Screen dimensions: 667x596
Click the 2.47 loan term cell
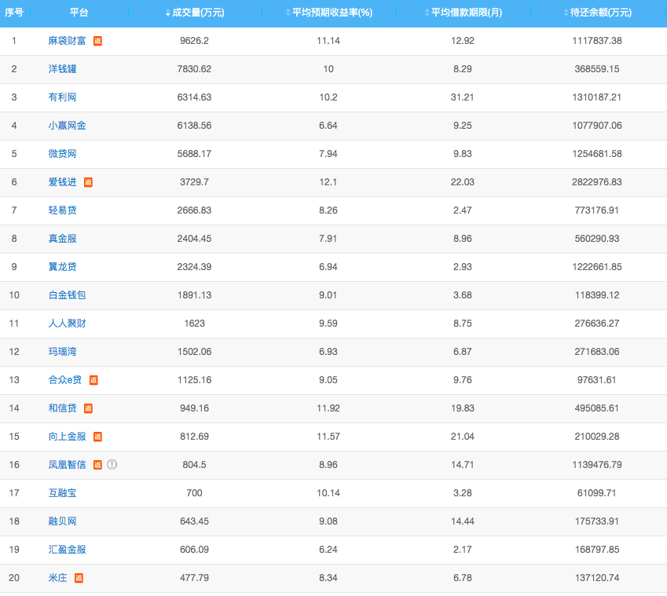point(463,210)
